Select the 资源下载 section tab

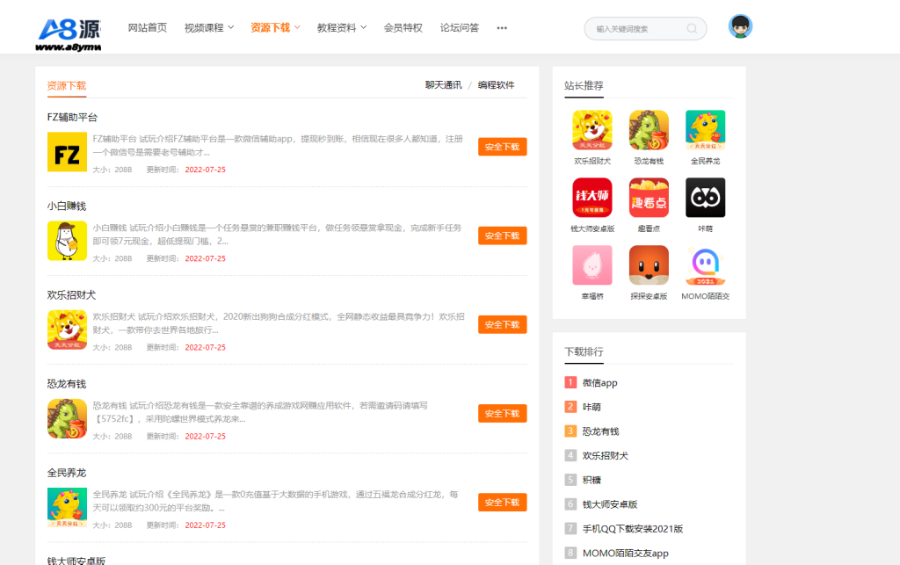point(67,86)
